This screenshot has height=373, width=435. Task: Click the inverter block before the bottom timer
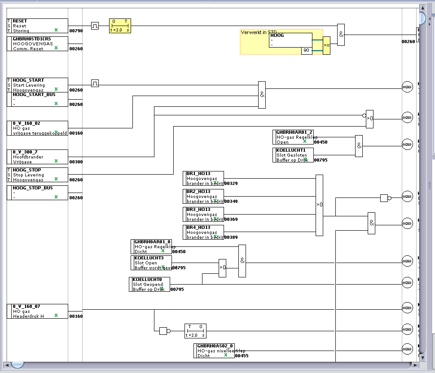[x=163, y=331]
